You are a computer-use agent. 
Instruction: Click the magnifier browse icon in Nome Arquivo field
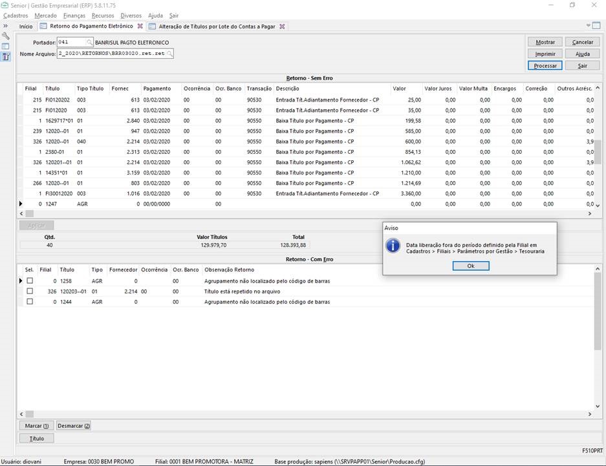tap(169, 54)
